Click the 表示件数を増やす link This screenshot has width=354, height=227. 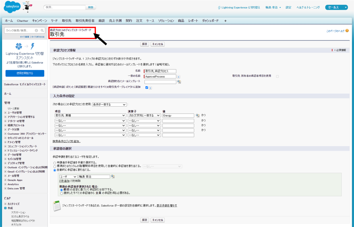[x=167, y=205]
